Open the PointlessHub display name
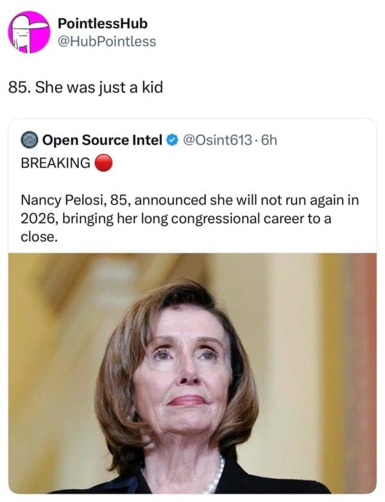The image size is (385, 502). (x=103, y=24)
